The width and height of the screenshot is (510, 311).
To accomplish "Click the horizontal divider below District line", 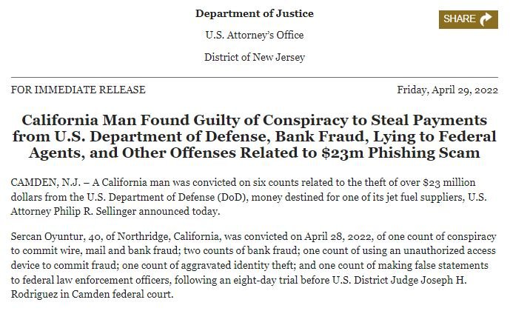I will point(255,78).
